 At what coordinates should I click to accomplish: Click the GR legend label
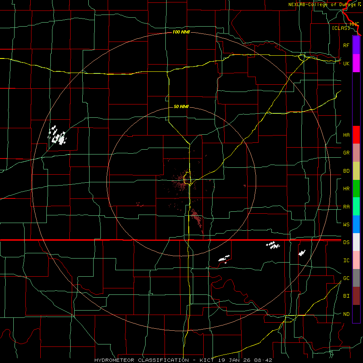[x=346, y=152]
